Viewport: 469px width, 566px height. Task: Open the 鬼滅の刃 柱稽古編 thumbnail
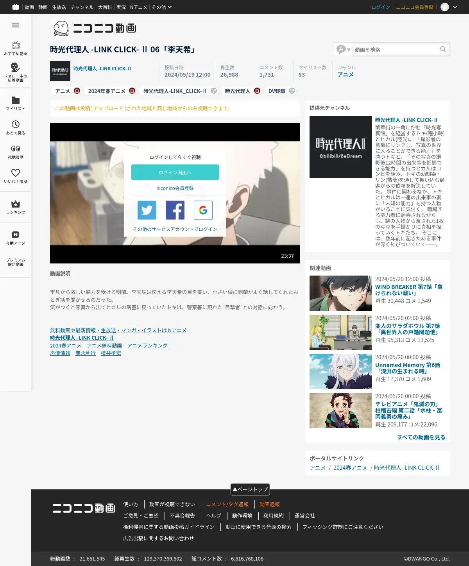click(341, 410)
